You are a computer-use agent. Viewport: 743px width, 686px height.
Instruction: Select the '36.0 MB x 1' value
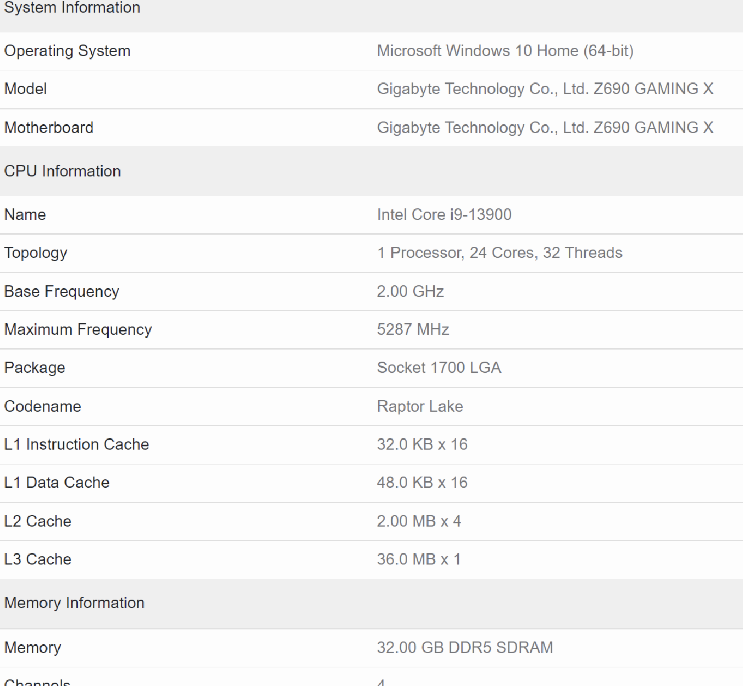click(419, 559)
